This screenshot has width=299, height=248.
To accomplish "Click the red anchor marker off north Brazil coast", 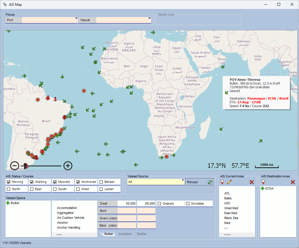I will point(55,99).
